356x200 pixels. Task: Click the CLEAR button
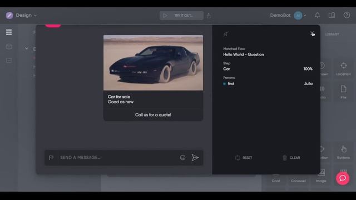[x=291, y=158]
